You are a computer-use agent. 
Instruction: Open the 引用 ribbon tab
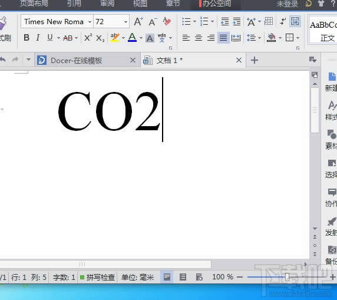(74, 3)
